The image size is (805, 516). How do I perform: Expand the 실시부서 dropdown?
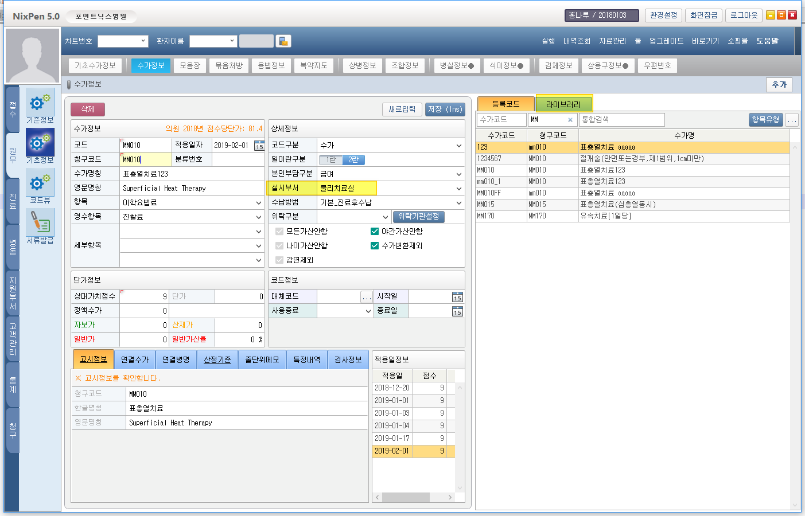click(458, 188)
